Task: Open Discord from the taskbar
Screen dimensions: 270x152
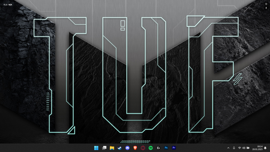Action: click(x=127, y=148)
